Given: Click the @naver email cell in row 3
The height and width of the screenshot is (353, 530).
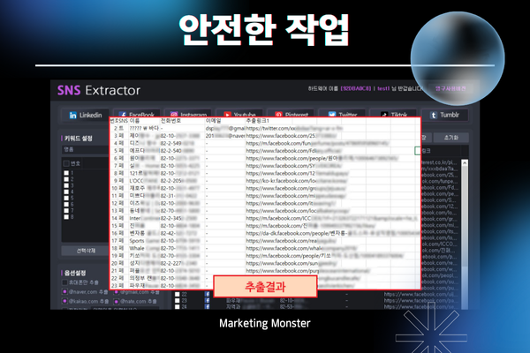Looking at the screenshot, I should click(x=225, y=136).
